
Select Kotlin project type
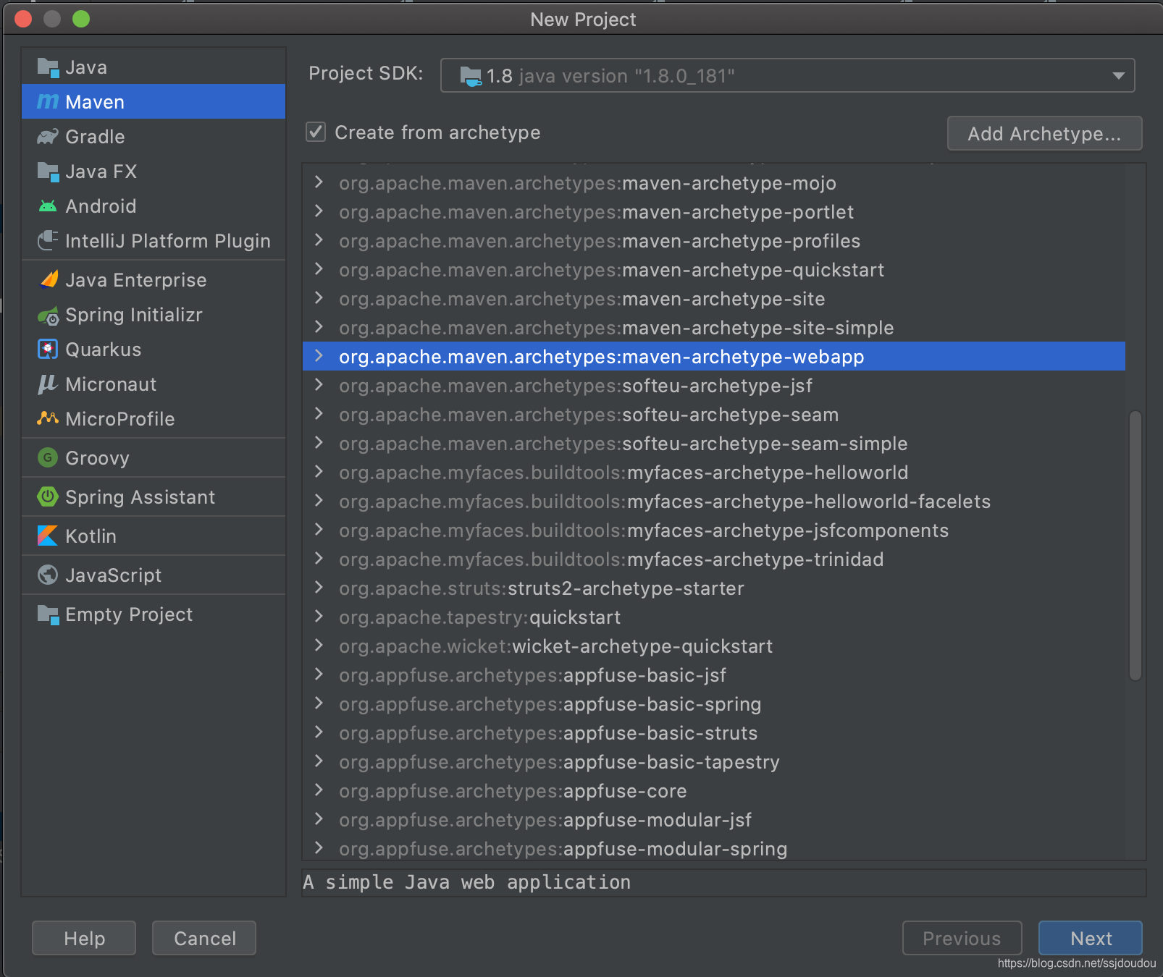154,536
